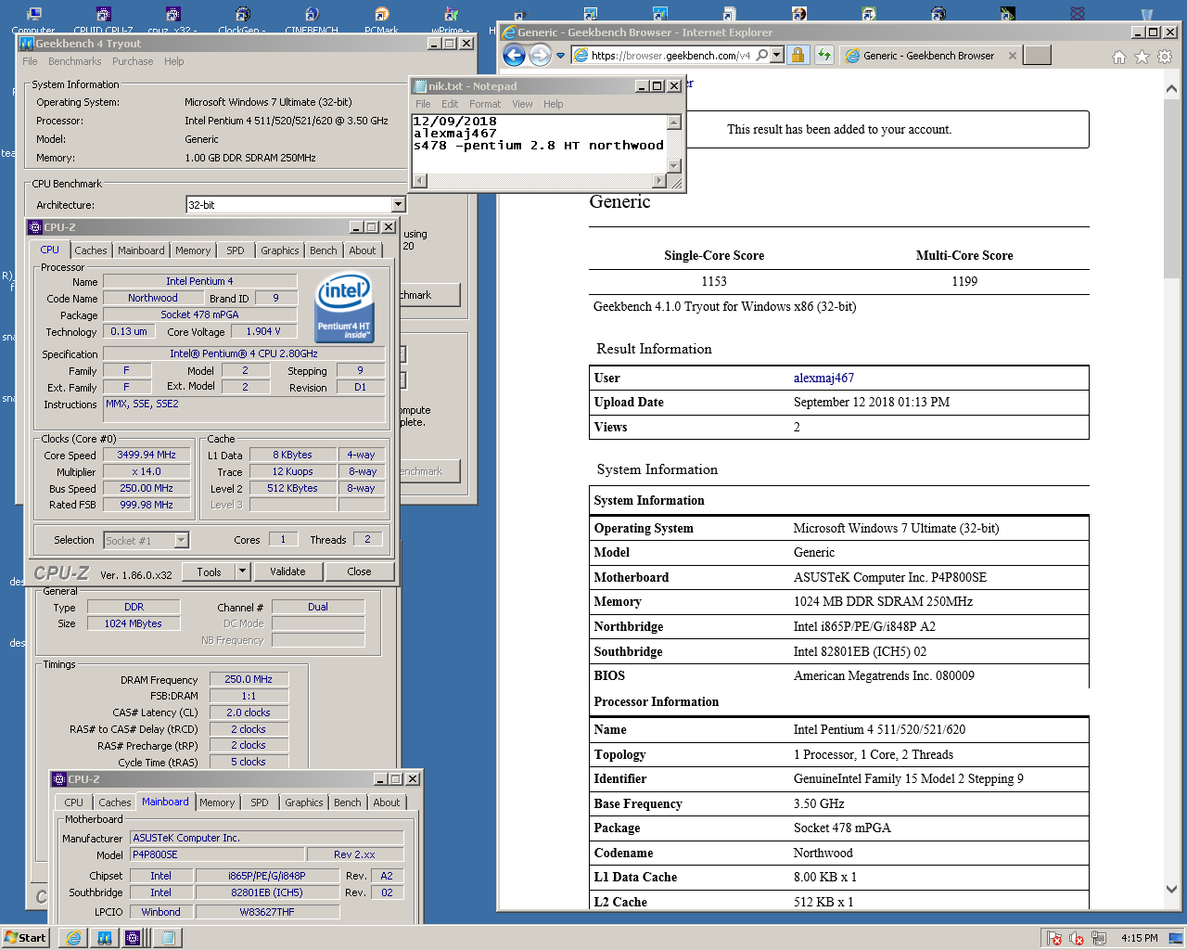This screenshot has width=1187, height=950.
Task: Open the Benchmarks menu in Geekbench
Action: 75,61
